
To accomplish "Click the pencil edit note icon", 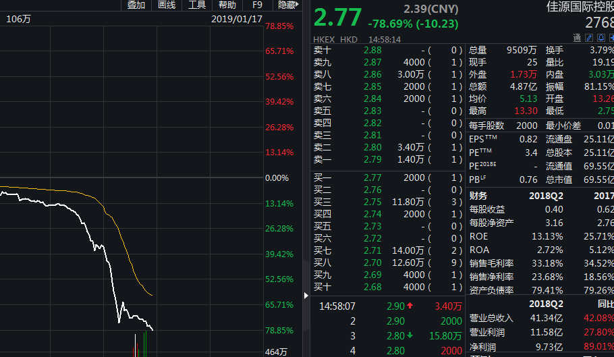I will pos(588,38).
